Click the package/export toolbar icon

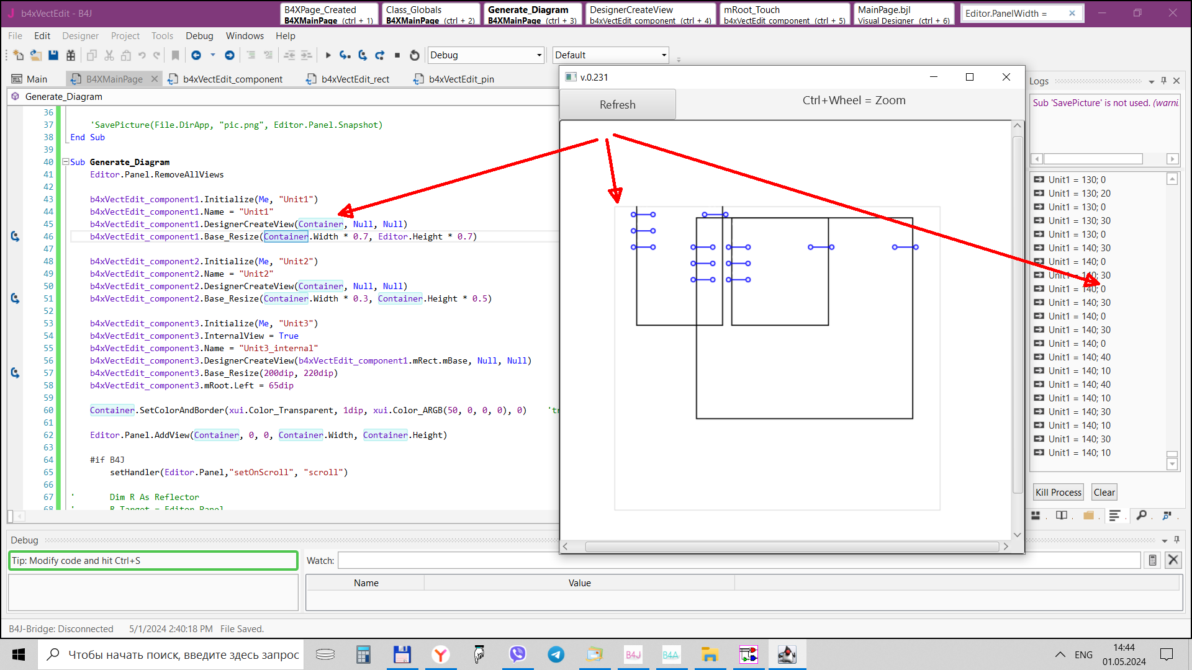click(x=71, y=55)
